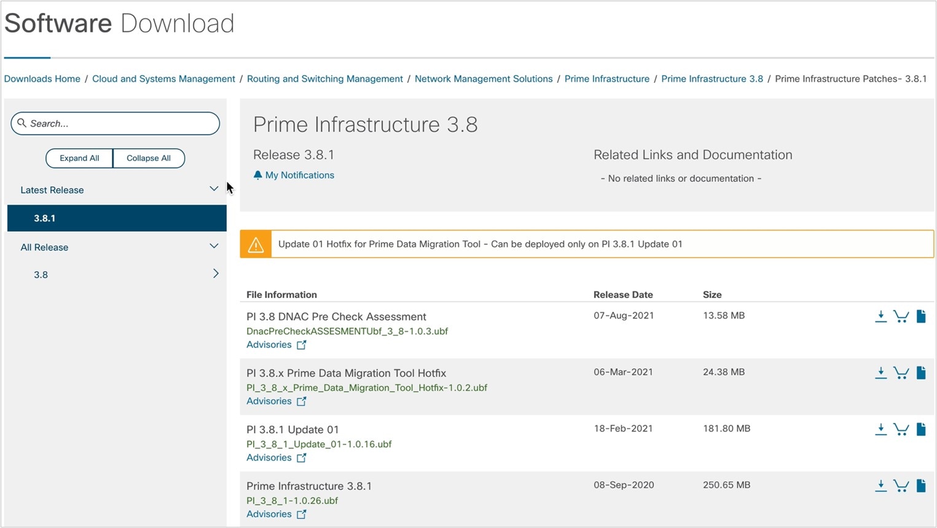Open Prime Infrastructure 3.8 breadcrumb link
This screenshot has width=937, height=528.
712,79
